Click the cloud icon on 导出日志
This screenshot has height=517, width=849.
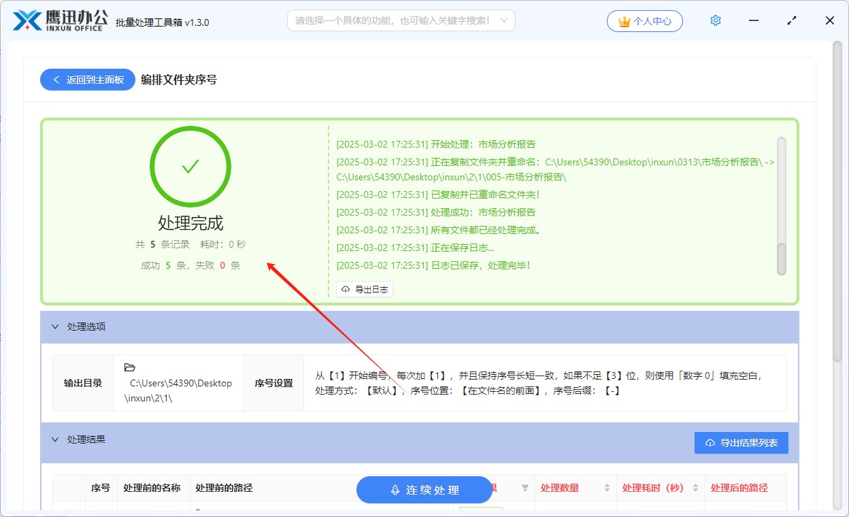pyautogui.click(x=346, y=289)
